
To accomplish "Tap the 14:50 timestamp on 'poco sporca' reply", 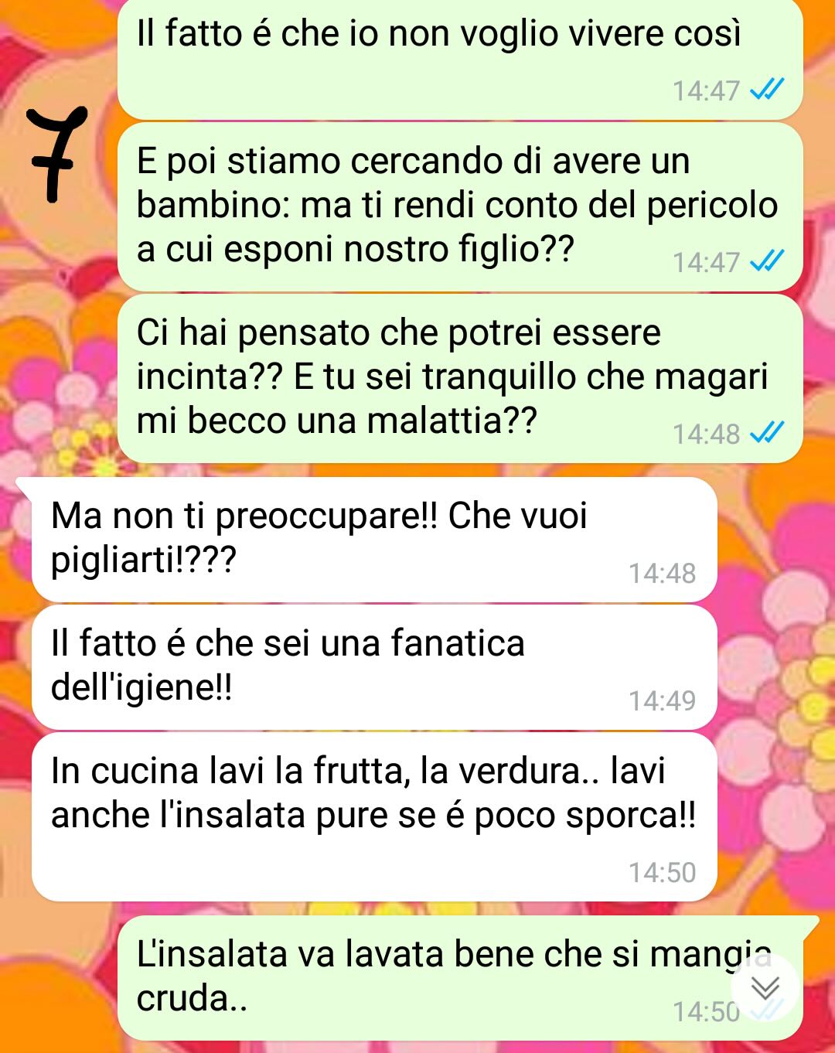I will 662,872.
